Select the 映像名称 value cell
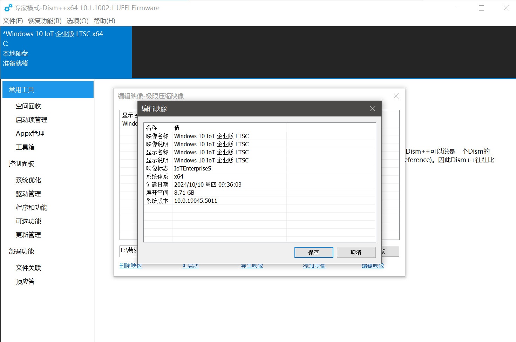 pos(211,136)
